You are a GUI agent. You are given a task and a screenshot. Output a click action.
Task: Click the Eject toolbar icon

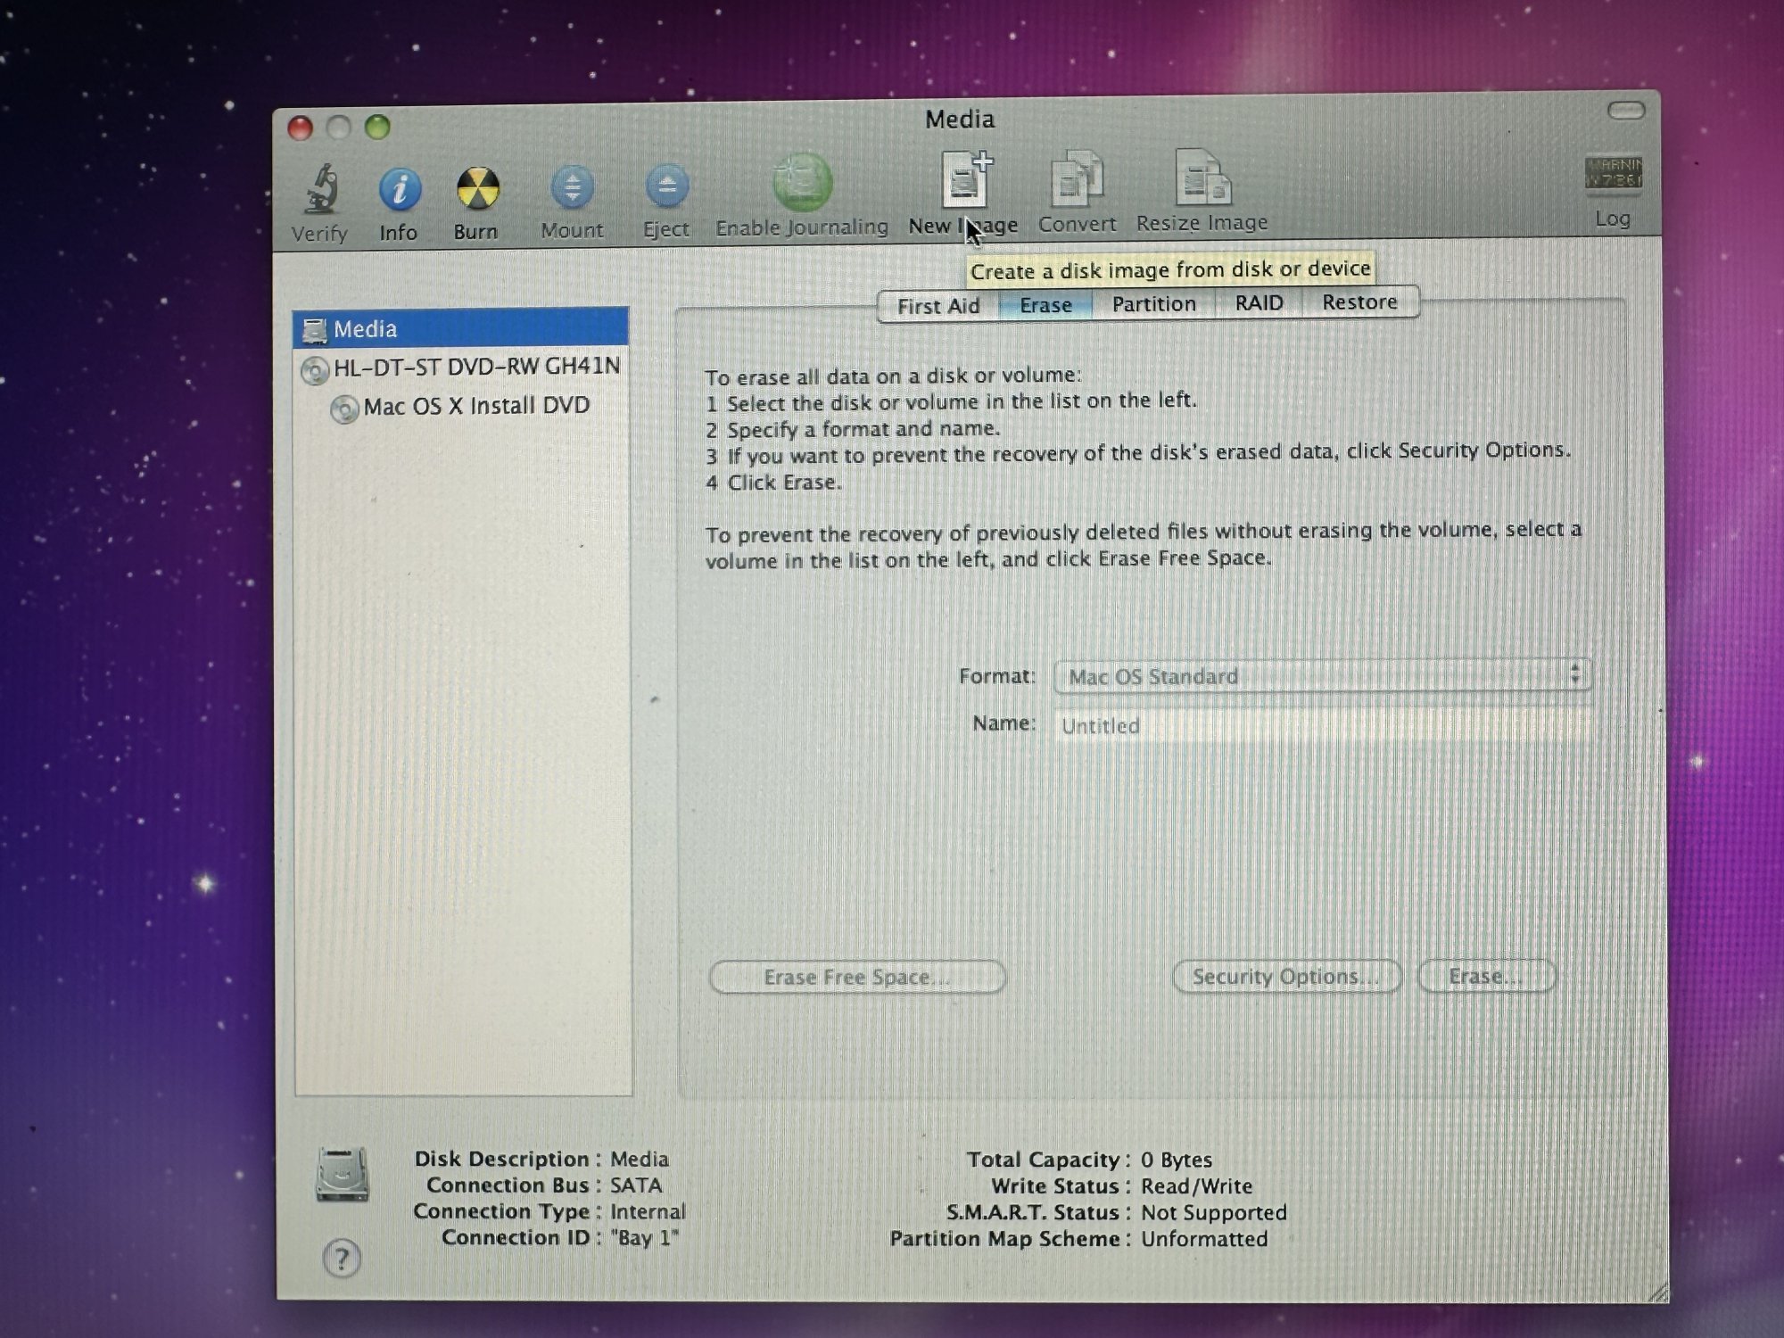[x=666, y=187]
